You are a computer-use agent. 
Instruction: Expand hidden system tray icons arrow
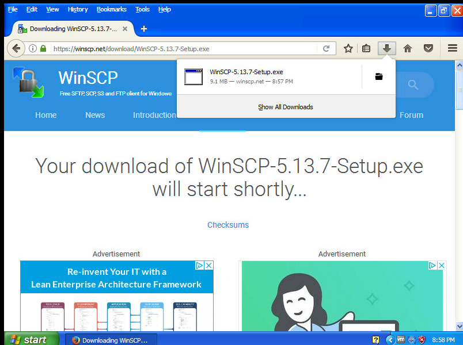[390, 340]
